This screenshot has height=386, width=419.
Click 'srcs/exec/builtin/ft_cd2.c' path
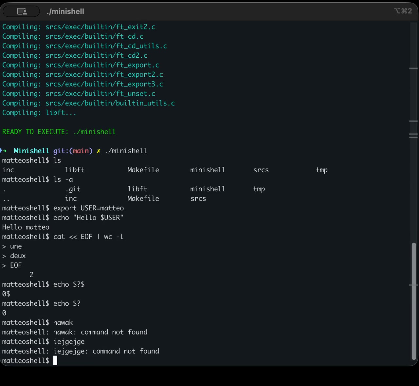[97, 55]
